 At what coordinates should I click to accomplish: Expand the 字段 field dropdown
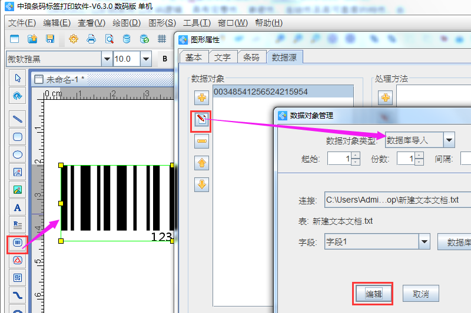[424, 241]
